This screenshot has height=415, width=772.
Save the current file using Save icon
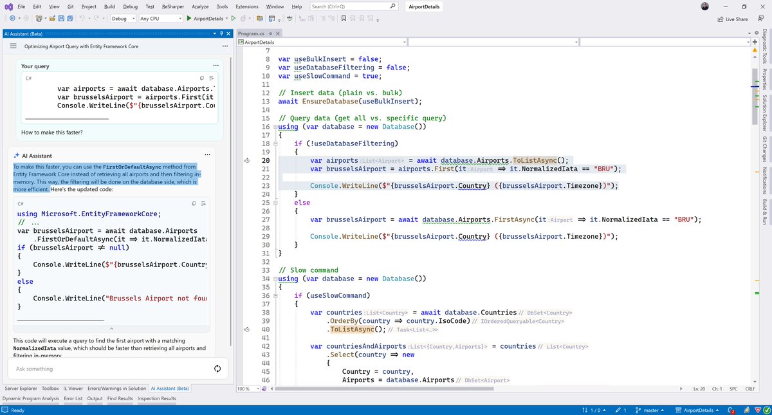tap(61, 18)
